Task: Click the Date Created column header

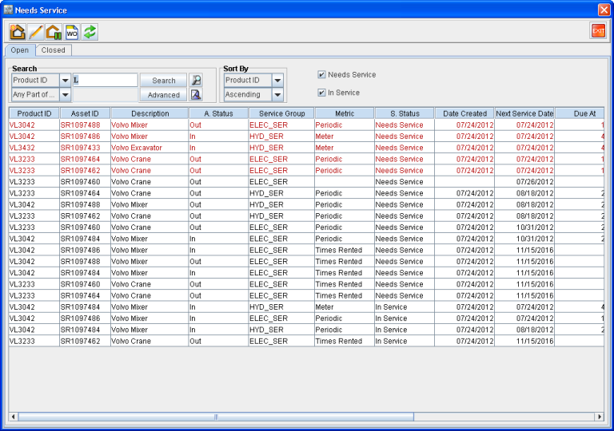Action: point(464,113)
